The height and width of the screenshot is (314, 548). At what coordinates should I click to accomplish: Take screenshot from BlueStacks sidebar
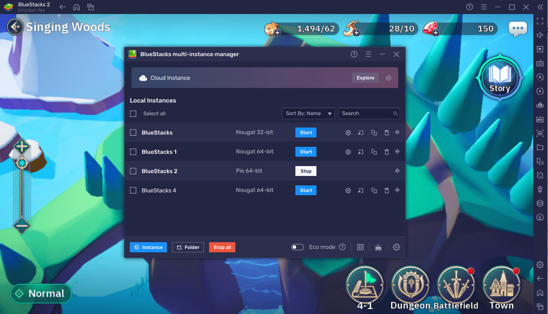click(x=540, y=133)
